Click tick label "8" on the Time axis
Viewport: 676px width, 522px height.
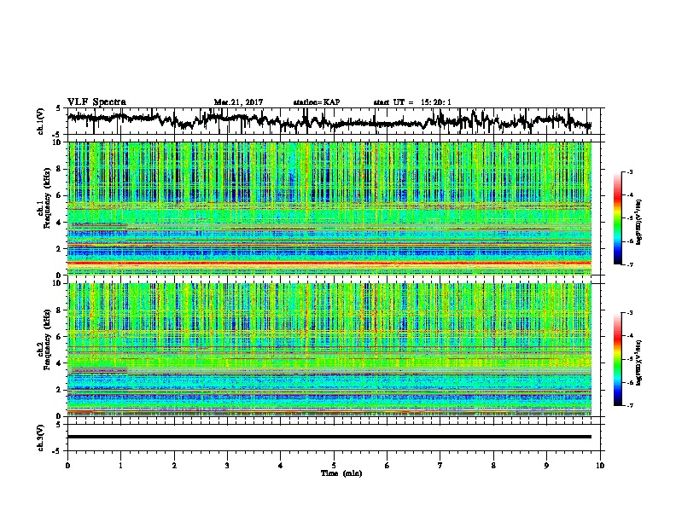pos(493,466)
